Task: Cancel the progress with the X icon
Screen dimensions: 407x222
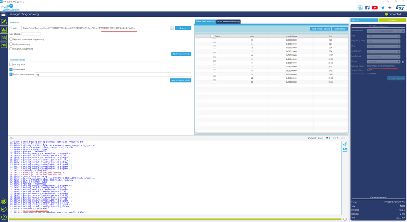Action: (345, 219)
